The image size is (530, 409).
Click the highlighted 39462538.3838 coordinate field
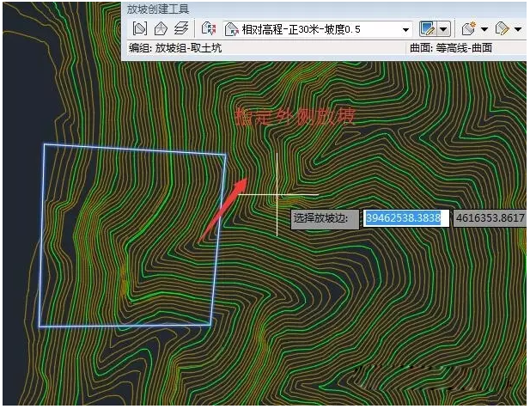pos(403,218)
